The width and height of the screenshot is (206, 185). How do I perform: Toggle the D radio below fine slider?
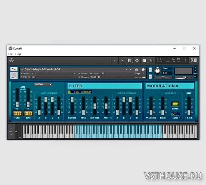[25, 109]
